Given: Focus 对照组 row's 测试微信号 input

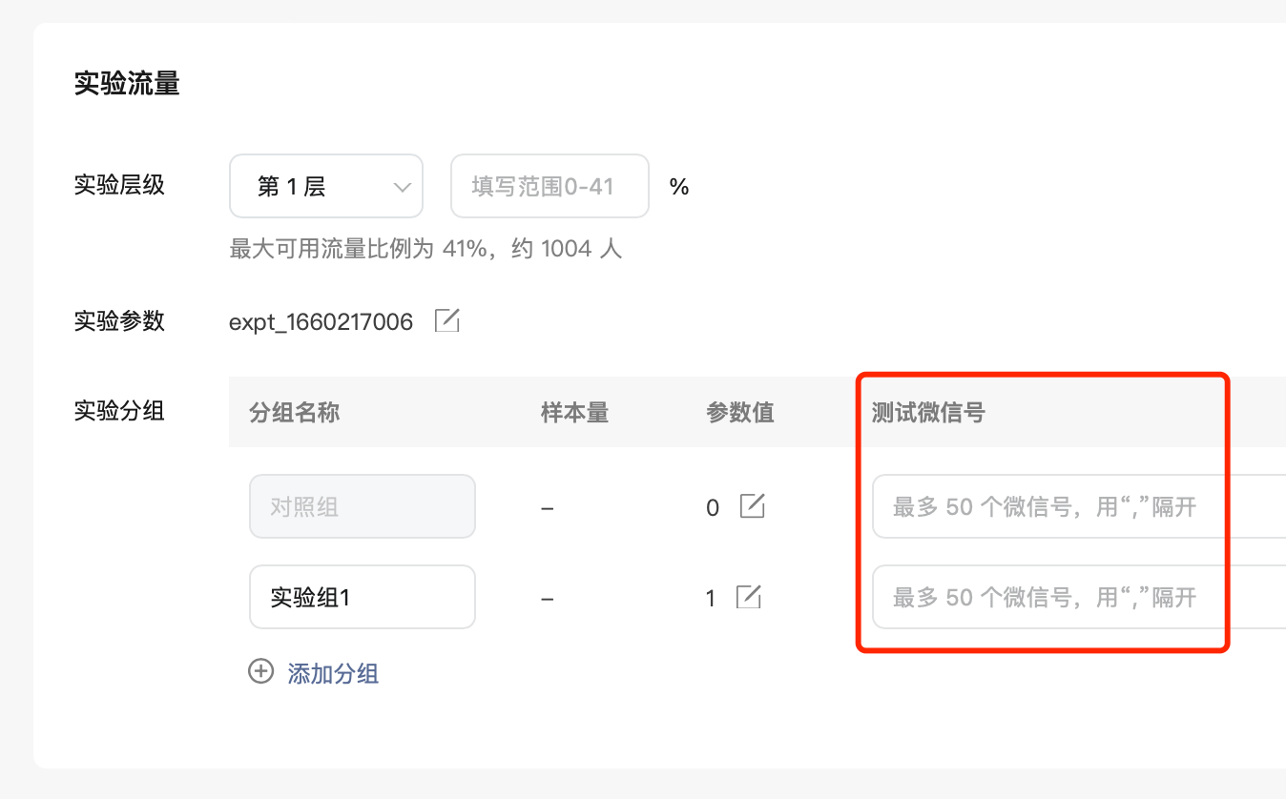Looking at the screenshot, I should [x=1079, y=506].
